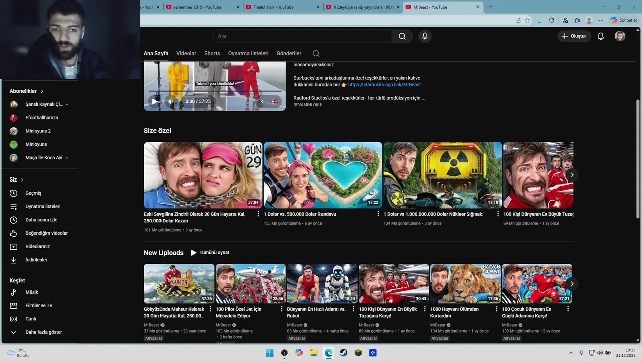
Task: Switch to the Shorts channel tab
Action: pyautogui.click(x=212, y=53)
